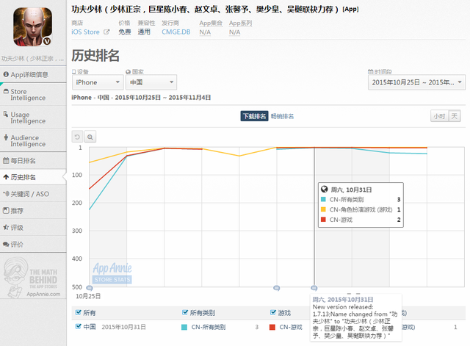Switch chart granularity to 小时
This screenshot has width=470, height=346.
(439, 116)
